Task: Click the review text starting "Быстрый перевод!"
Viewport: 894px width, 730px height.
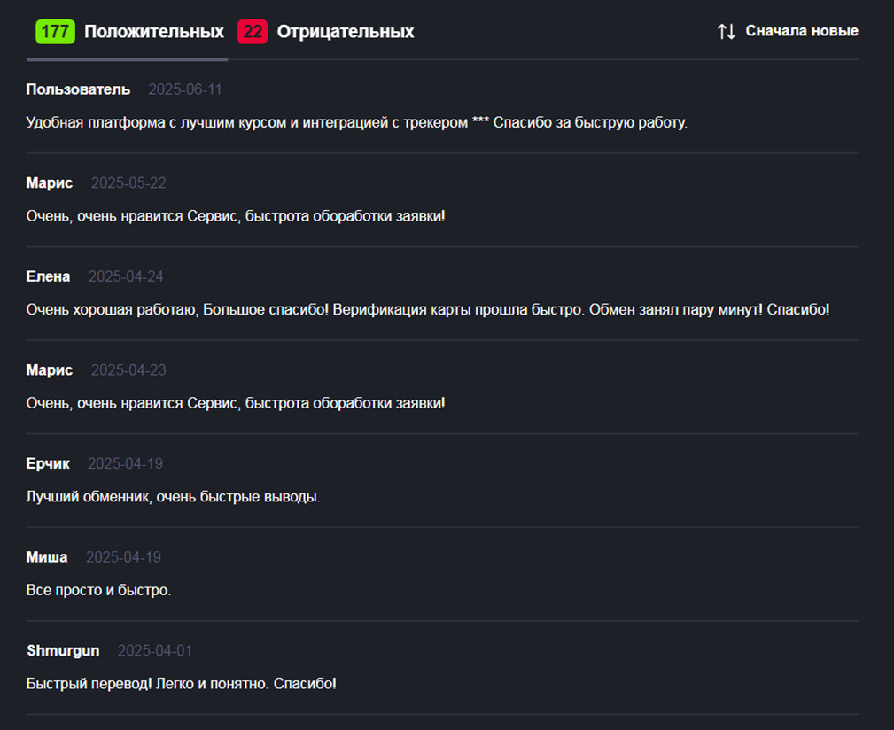Action: pos(182,684)
